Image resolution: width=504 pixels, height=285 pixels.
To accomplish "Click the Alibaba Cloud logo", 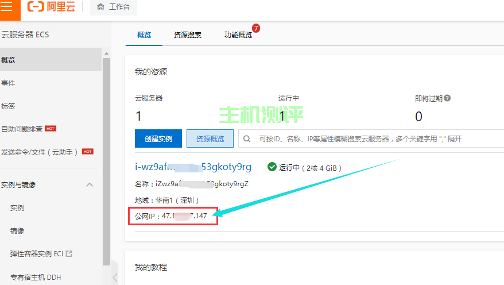I will coord(51,7).
